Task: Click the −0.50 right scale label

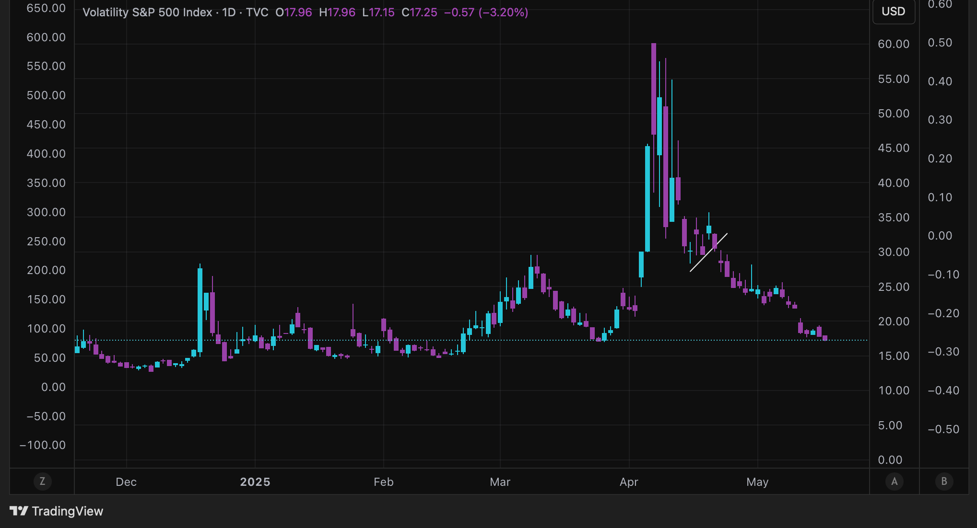Action: click(943, 429)
